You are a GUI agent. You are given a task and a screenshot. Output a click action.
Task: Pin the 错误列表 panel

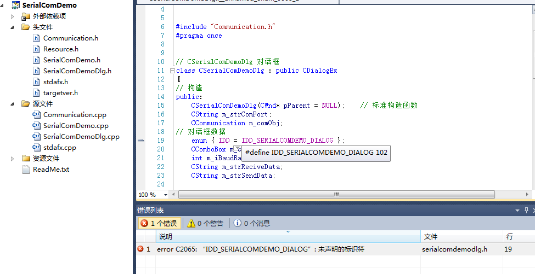coord(526,211)
